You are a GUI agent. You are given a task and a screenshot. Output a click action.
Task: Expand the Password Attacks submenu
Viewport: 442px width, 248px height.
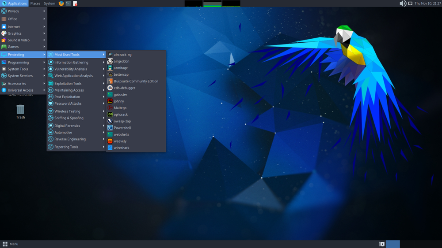(76, 104)
